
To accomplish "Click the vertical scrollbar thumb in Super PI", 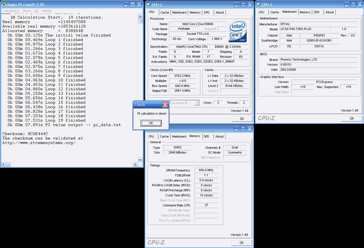I will (140, 21).
